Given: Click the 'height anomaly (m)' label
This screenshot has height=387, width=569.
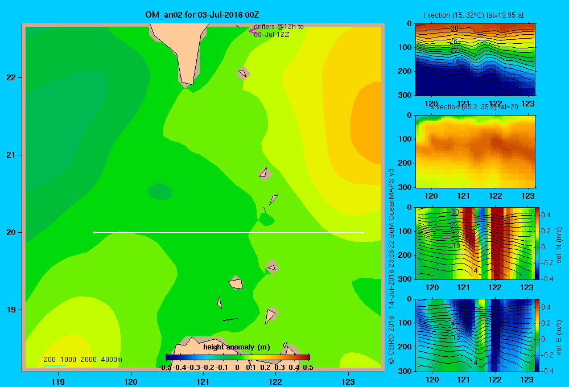Looking at the screenshot, I should coord(237,347).
